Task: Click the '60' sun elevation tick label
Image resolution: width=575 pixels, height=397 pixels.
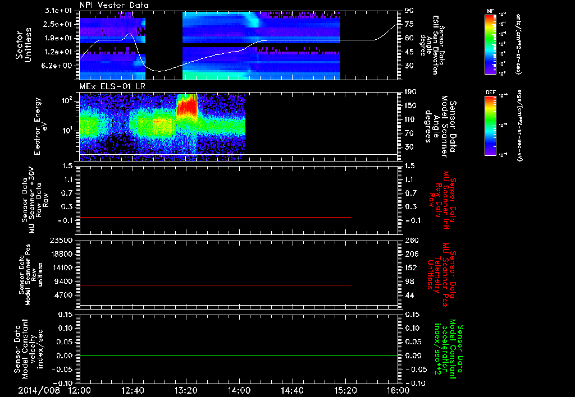Action: click(409, 38)
